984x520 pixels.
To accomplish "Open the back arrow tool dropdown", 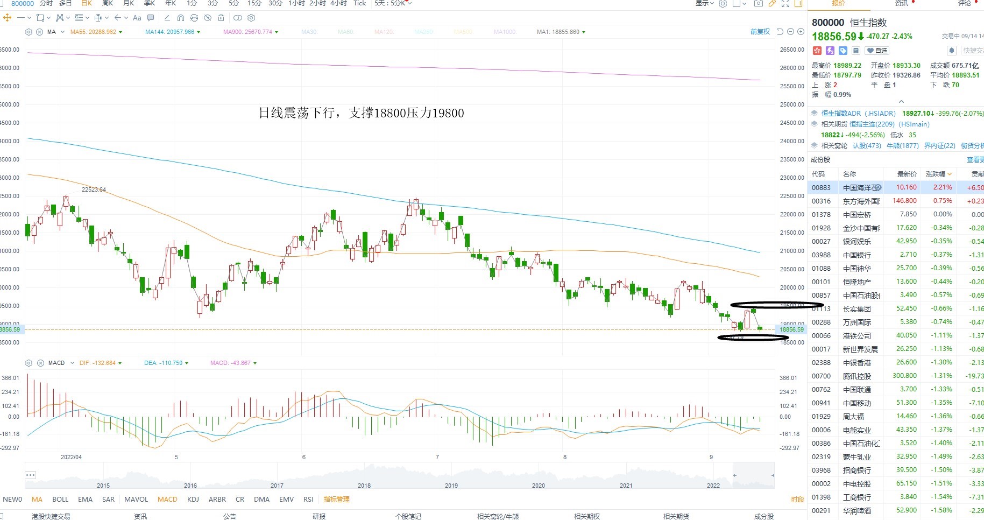I will click(x=126, y=18).
